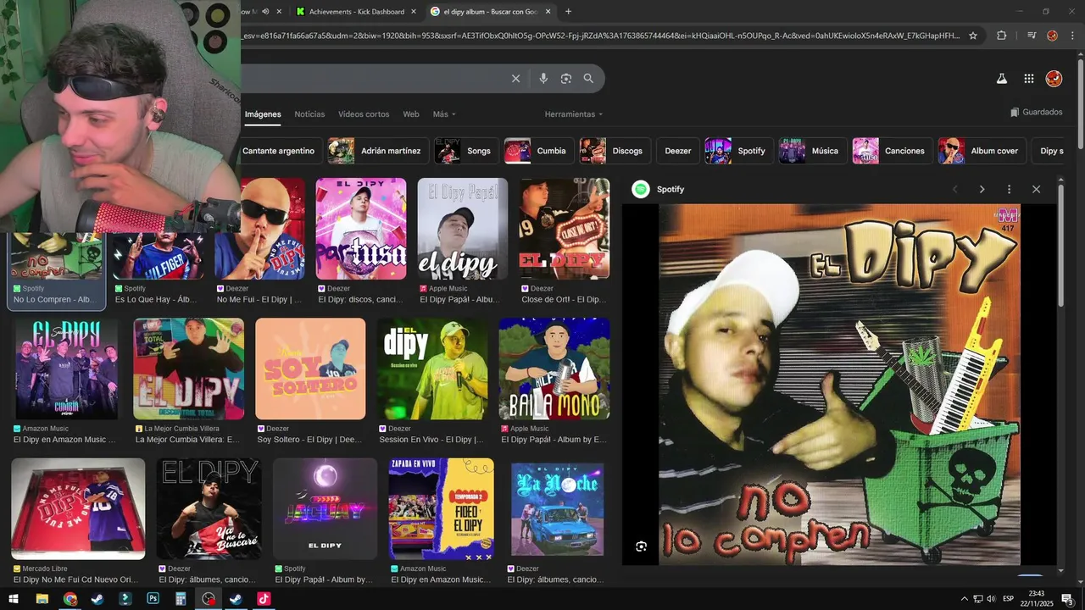Open Search Labs flask icon
The height and width of the screenshot is (610, 1085).
(1001, 79)
